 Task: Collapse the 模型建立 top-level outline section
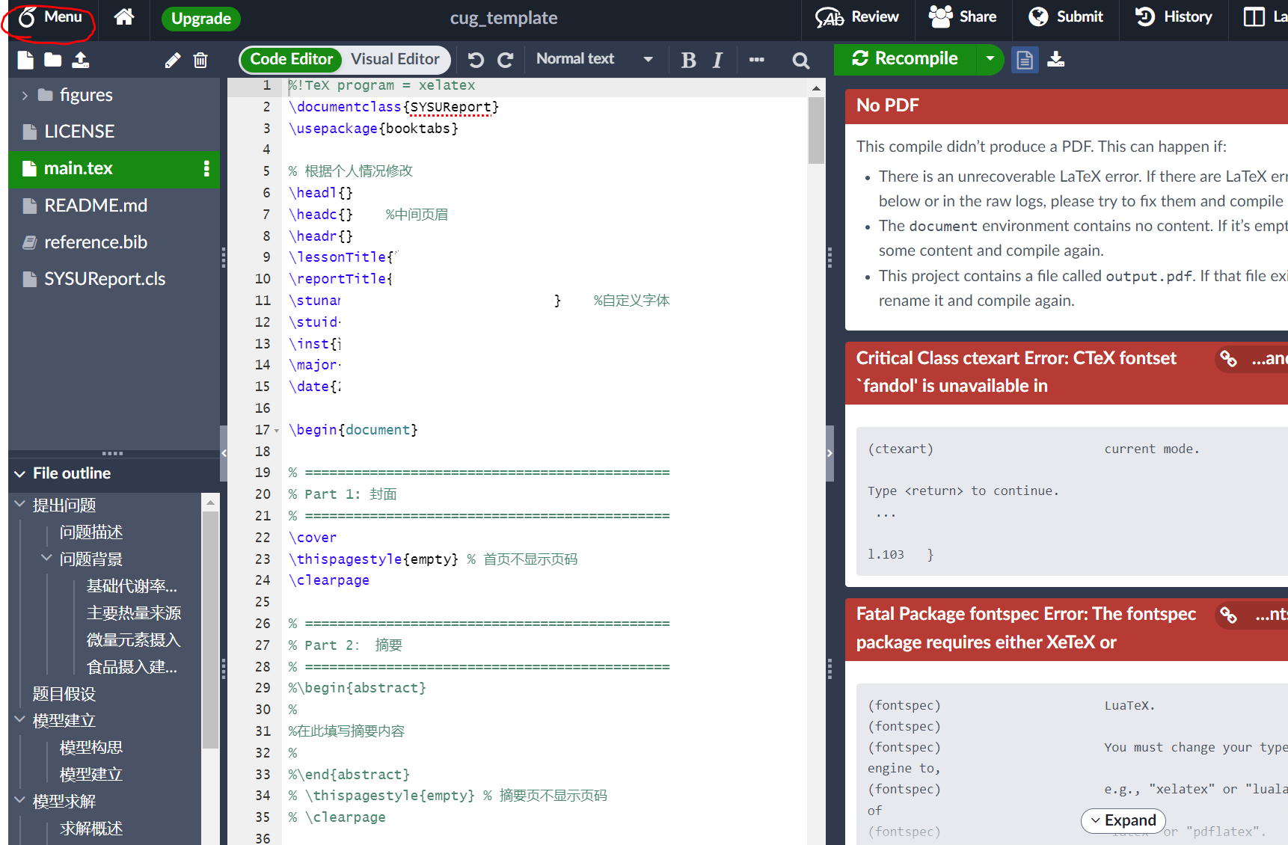click(x=20, y=720)
